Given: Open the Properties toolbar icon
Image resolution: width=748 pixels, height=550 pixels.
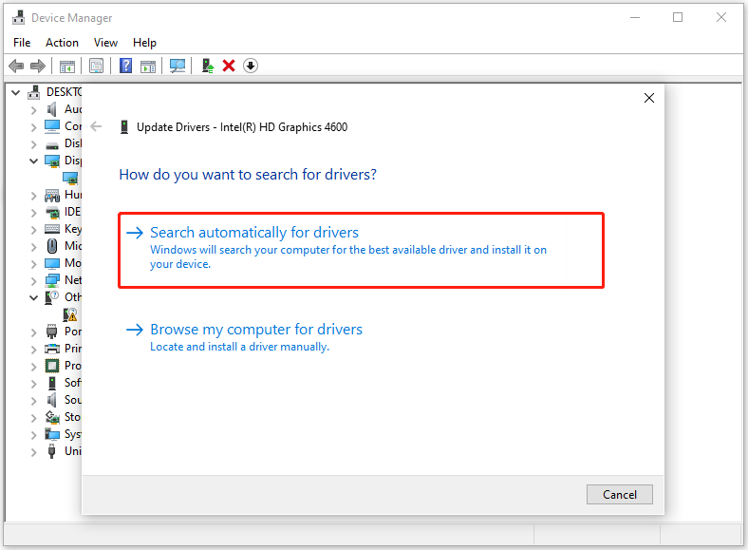Looking at the screenshot, I should tap(97, 66).
